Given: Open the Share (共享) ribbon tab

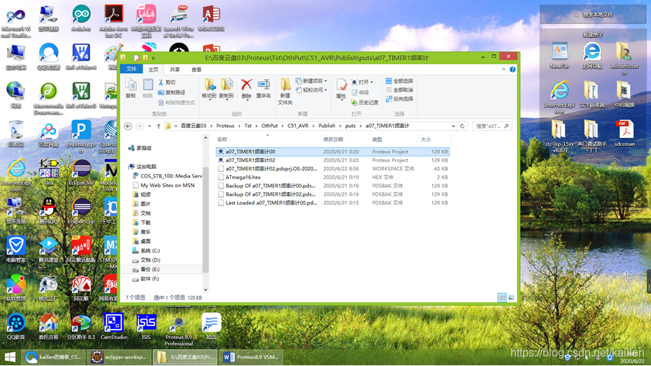Looking at the screenshot, I should coord(175,70).
